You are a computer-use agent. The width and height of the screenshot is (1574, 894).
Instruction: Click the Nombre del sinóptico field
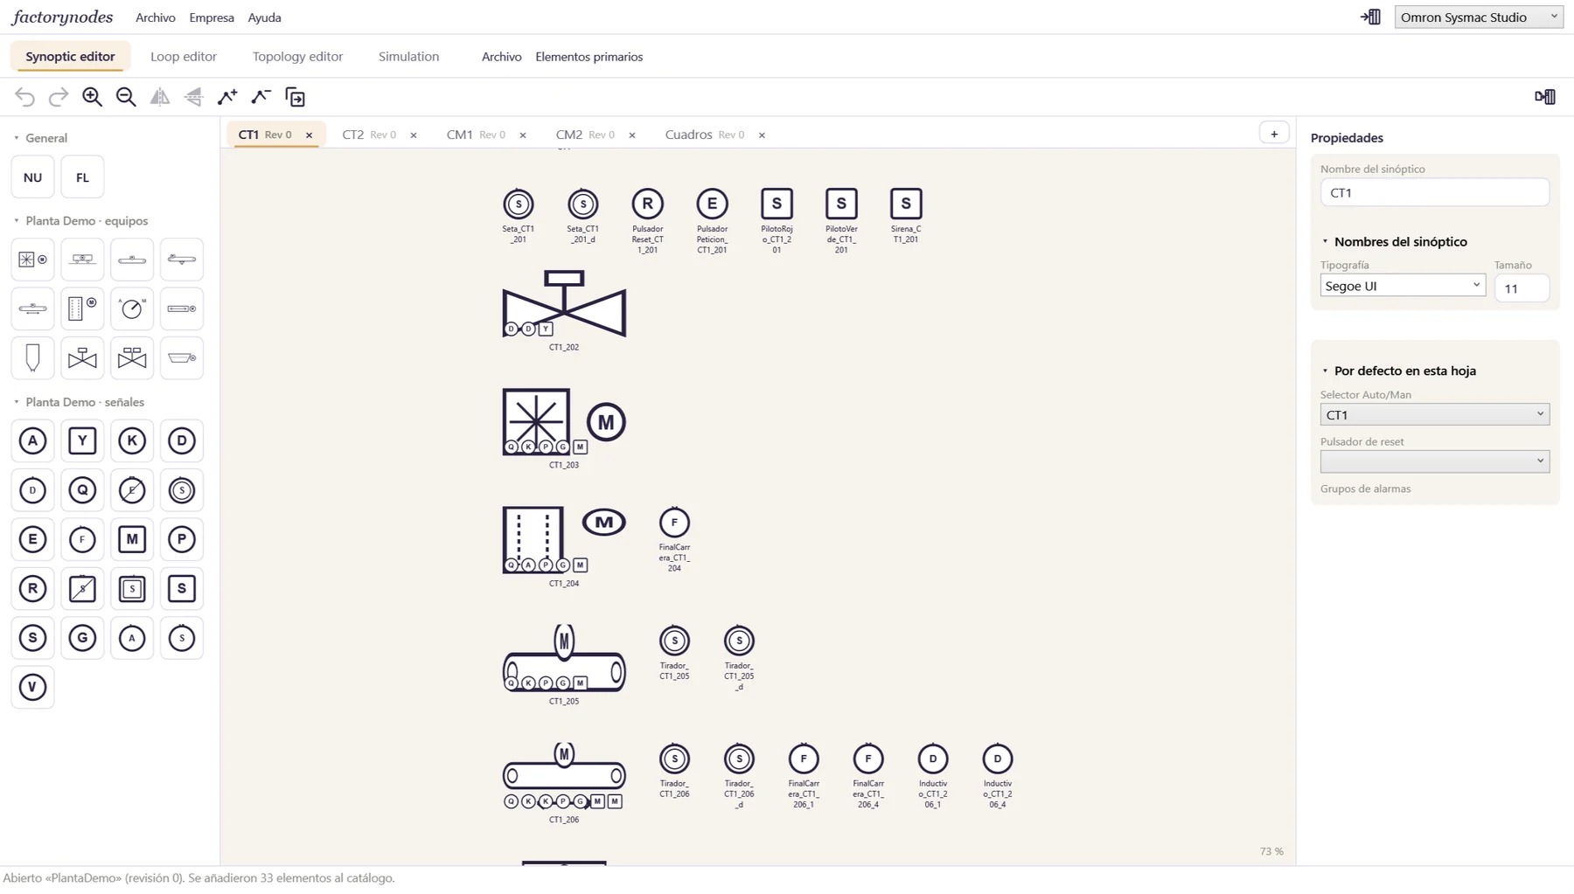[x=1435, y=192]
